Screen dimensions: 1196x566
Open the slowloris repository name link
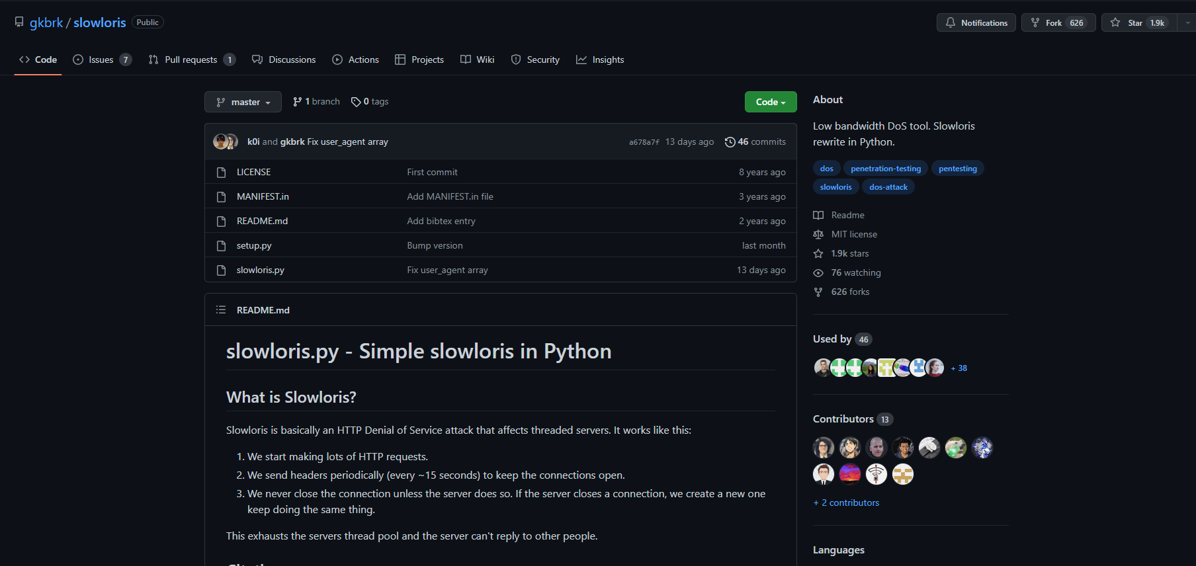pos(99,22)
